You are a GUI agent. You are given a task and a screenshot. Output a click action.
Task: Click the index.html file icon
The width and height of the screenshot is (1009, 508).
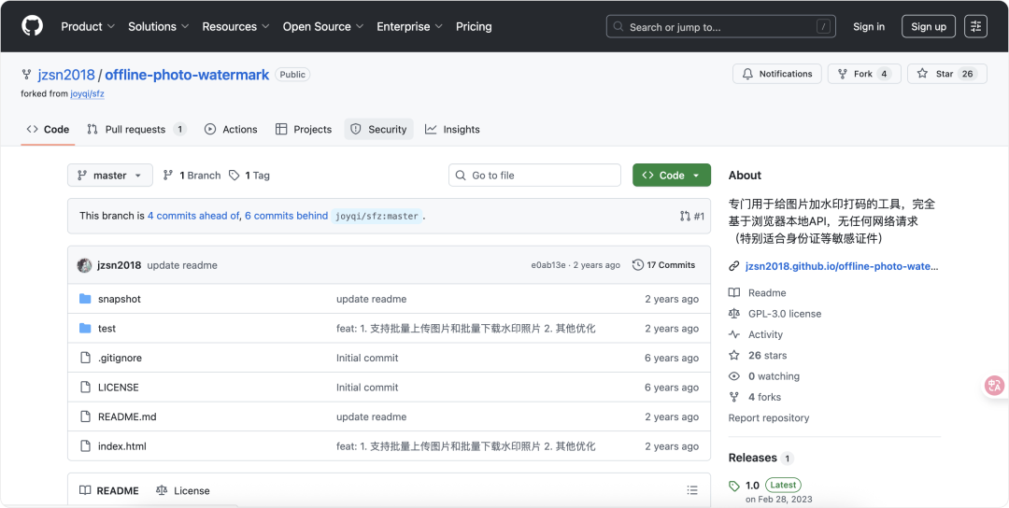point(85,446)
